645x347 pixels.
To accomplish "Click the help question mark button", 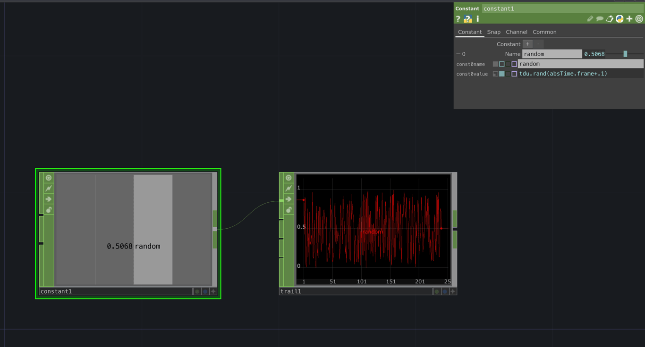I will click(458, 19).
